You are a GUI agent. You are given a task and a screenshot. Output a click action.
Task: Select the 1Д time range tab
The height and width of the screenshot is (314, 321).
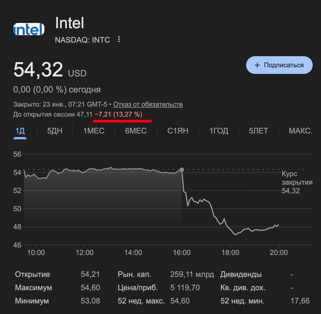click(20, 131)
